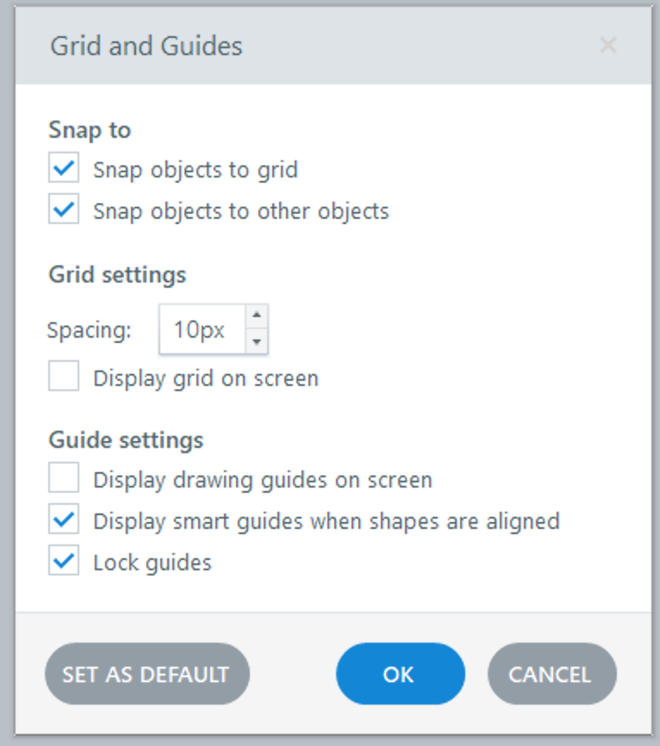This screenshot has width=660, height=746.
Task: Increase grid spacing with the up arrow
Action: tap(256, 316)
